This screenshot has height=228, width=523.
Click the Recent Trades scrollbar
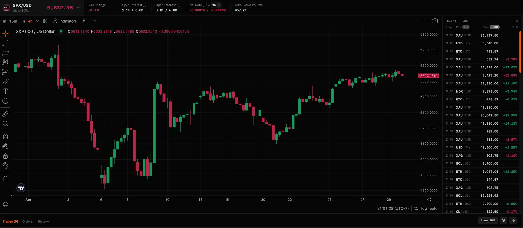point(520,52)
